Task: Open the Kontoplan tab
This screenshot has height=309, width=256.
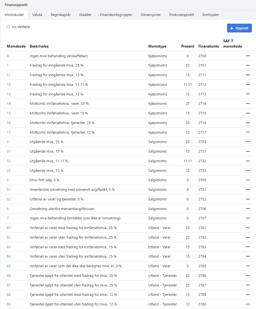Action: 211,15
